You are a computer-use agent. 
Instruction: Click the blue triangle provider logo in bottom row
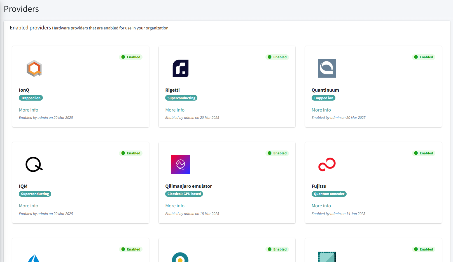34,258
